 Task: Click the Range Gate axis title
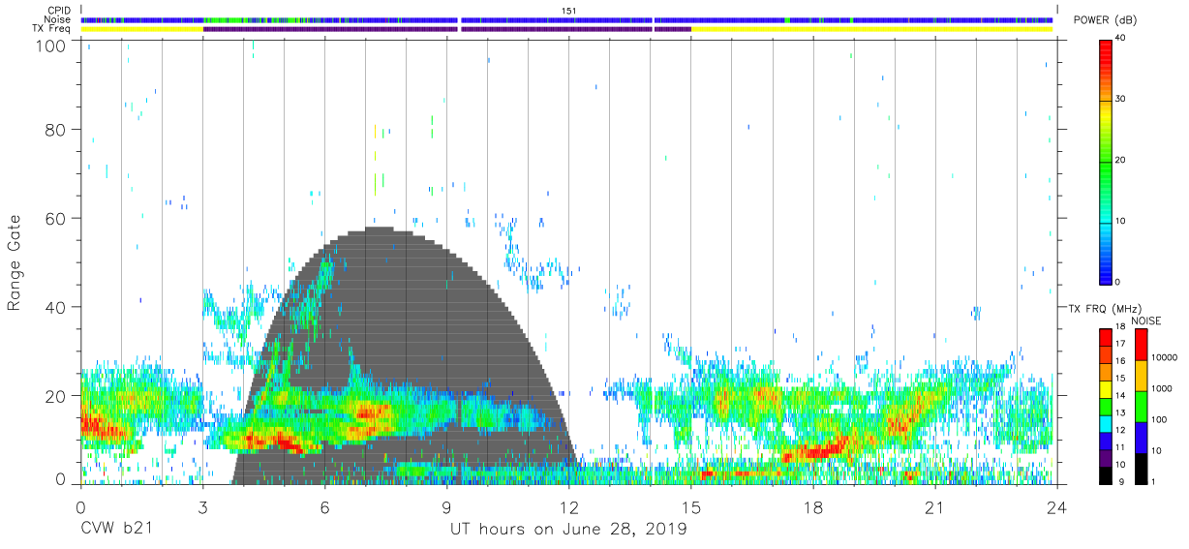[15, 263]
